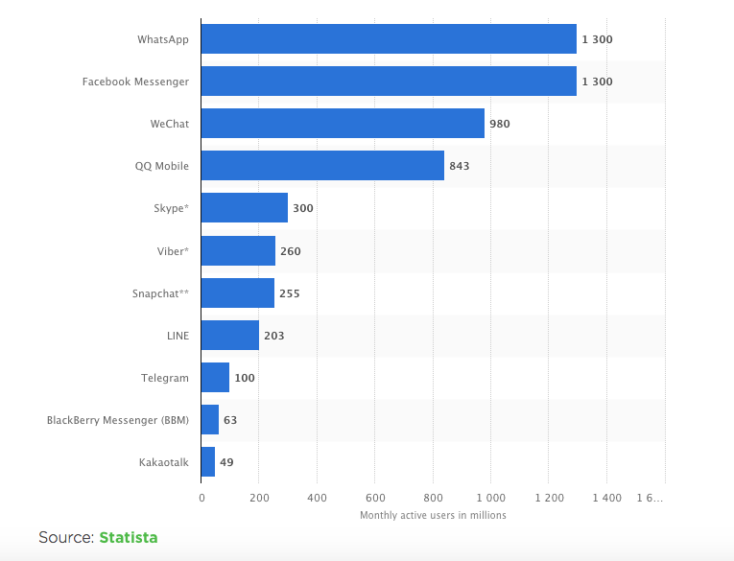
Task: Click the 255 value label
Action: (x=290, y=293)
